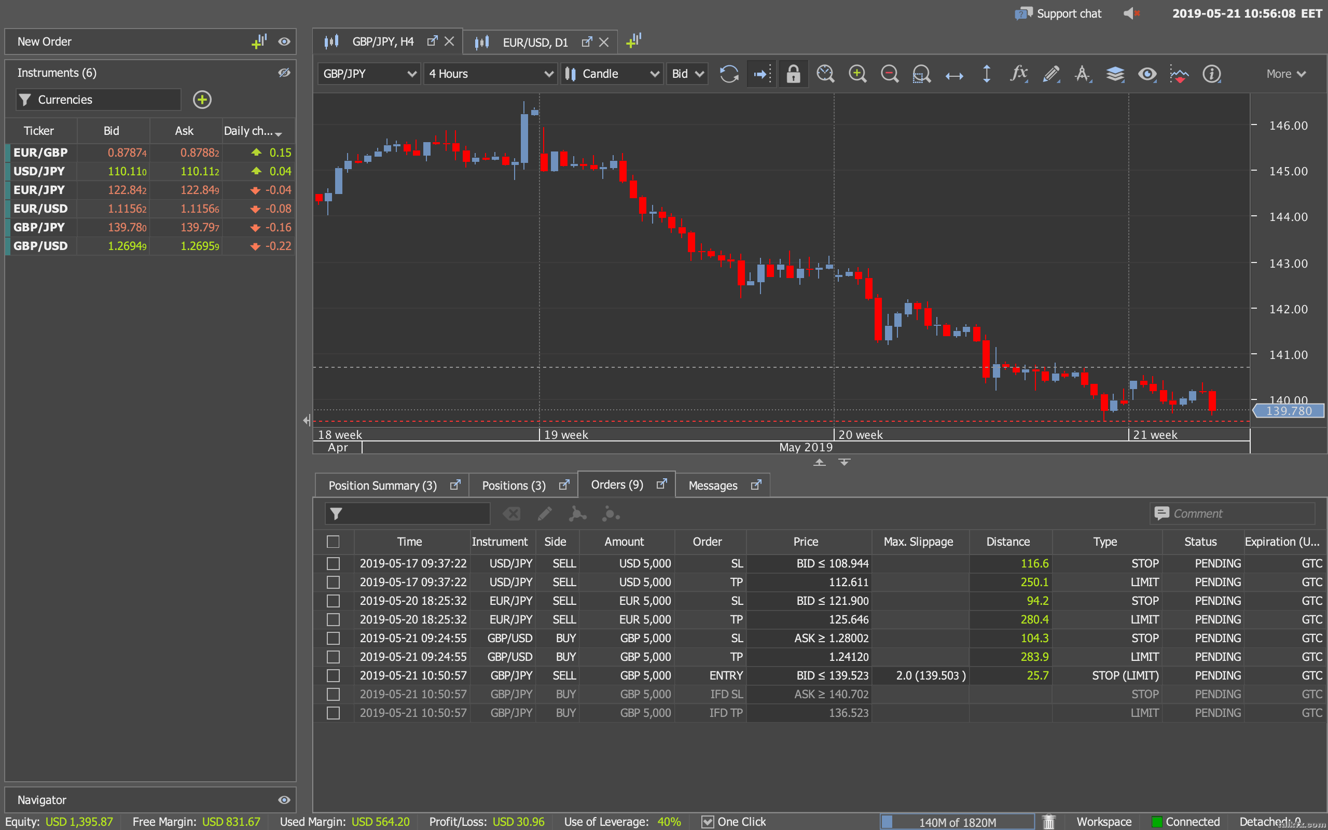
Task: Expand the More toolbar menu
Action: tap(1286, 74)
